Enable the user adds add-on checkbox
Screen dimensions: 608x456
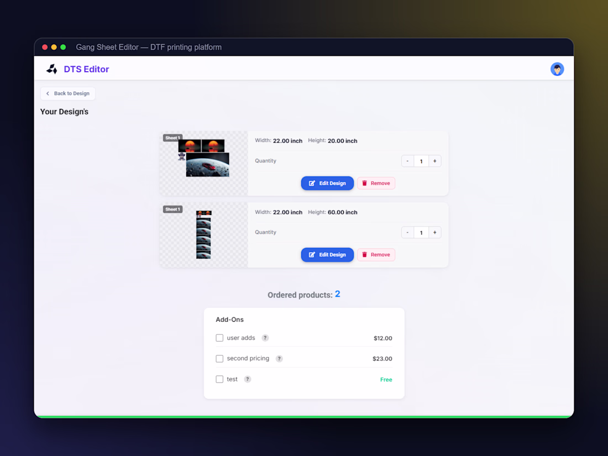(x=219, y=338)
